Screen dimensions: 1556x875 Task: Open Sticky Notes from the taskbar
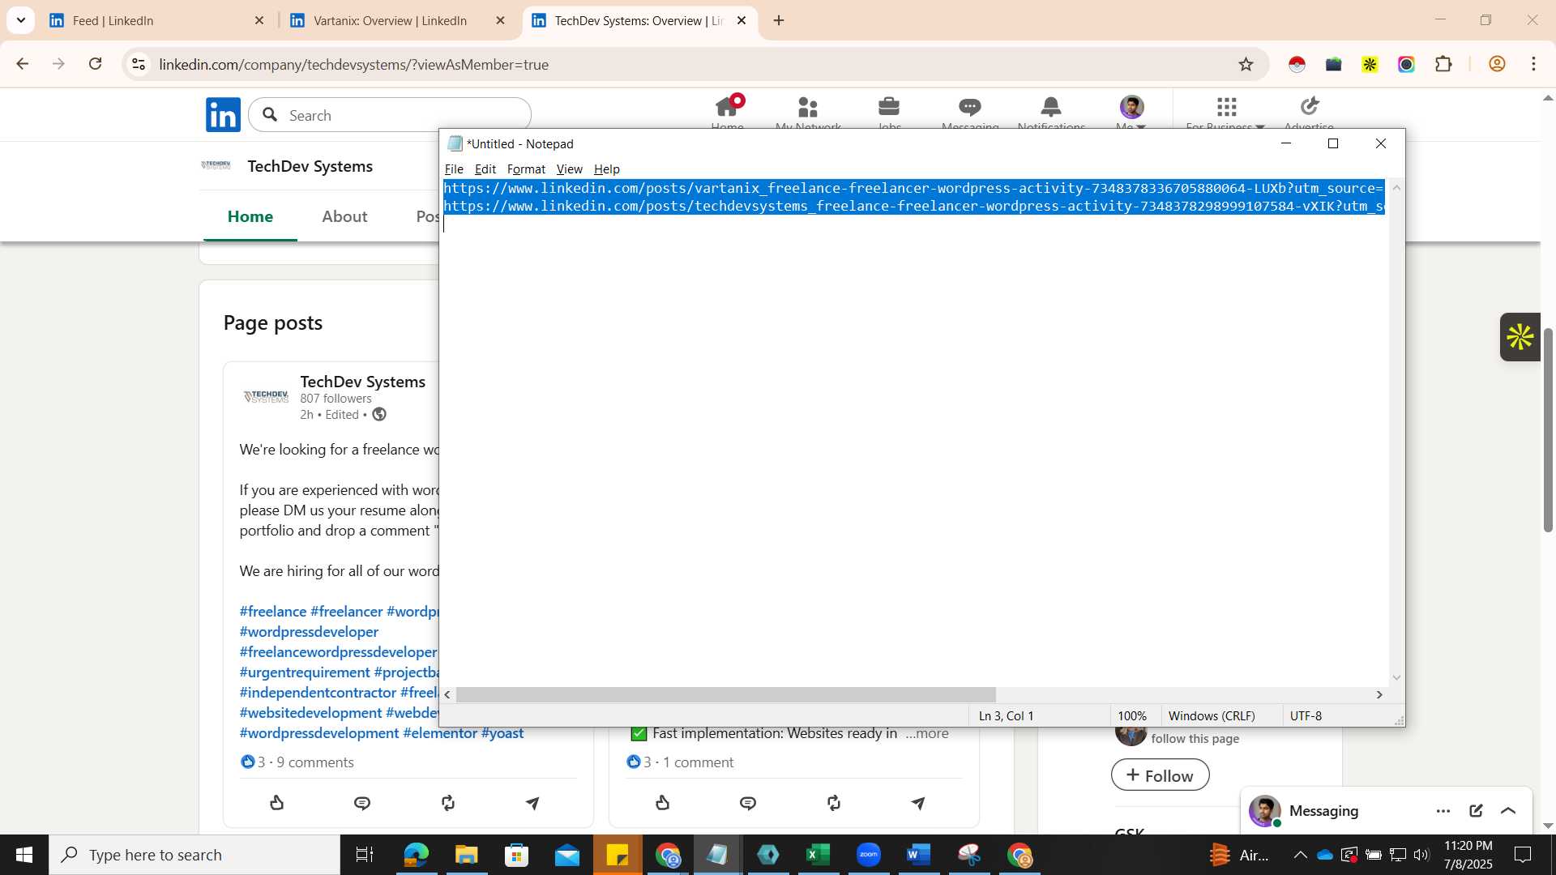(x=618, y=855)
